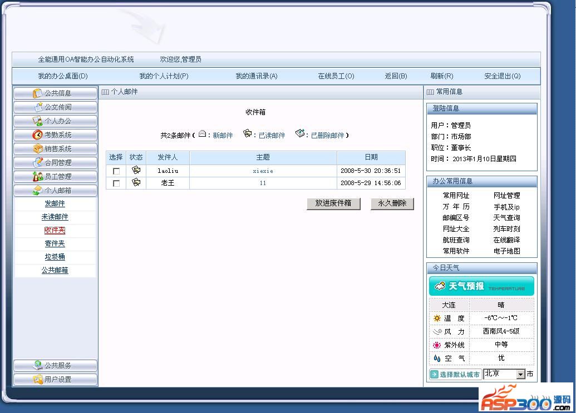Click the 天气预报 weather banner
Image resolution: width=576 pixels, height=413 pixels.
point(481,286)
